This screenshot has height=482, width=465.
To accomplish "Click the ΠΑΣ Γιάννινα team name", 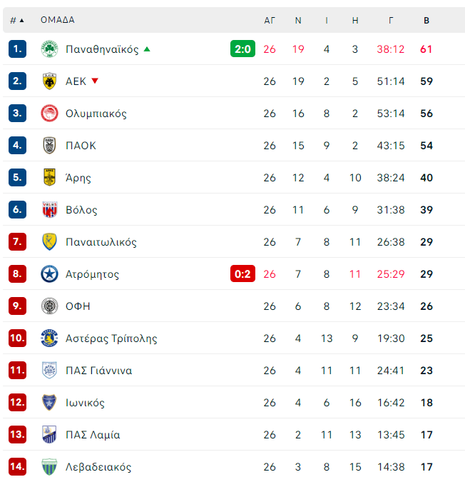I will (x=98, y=371).
